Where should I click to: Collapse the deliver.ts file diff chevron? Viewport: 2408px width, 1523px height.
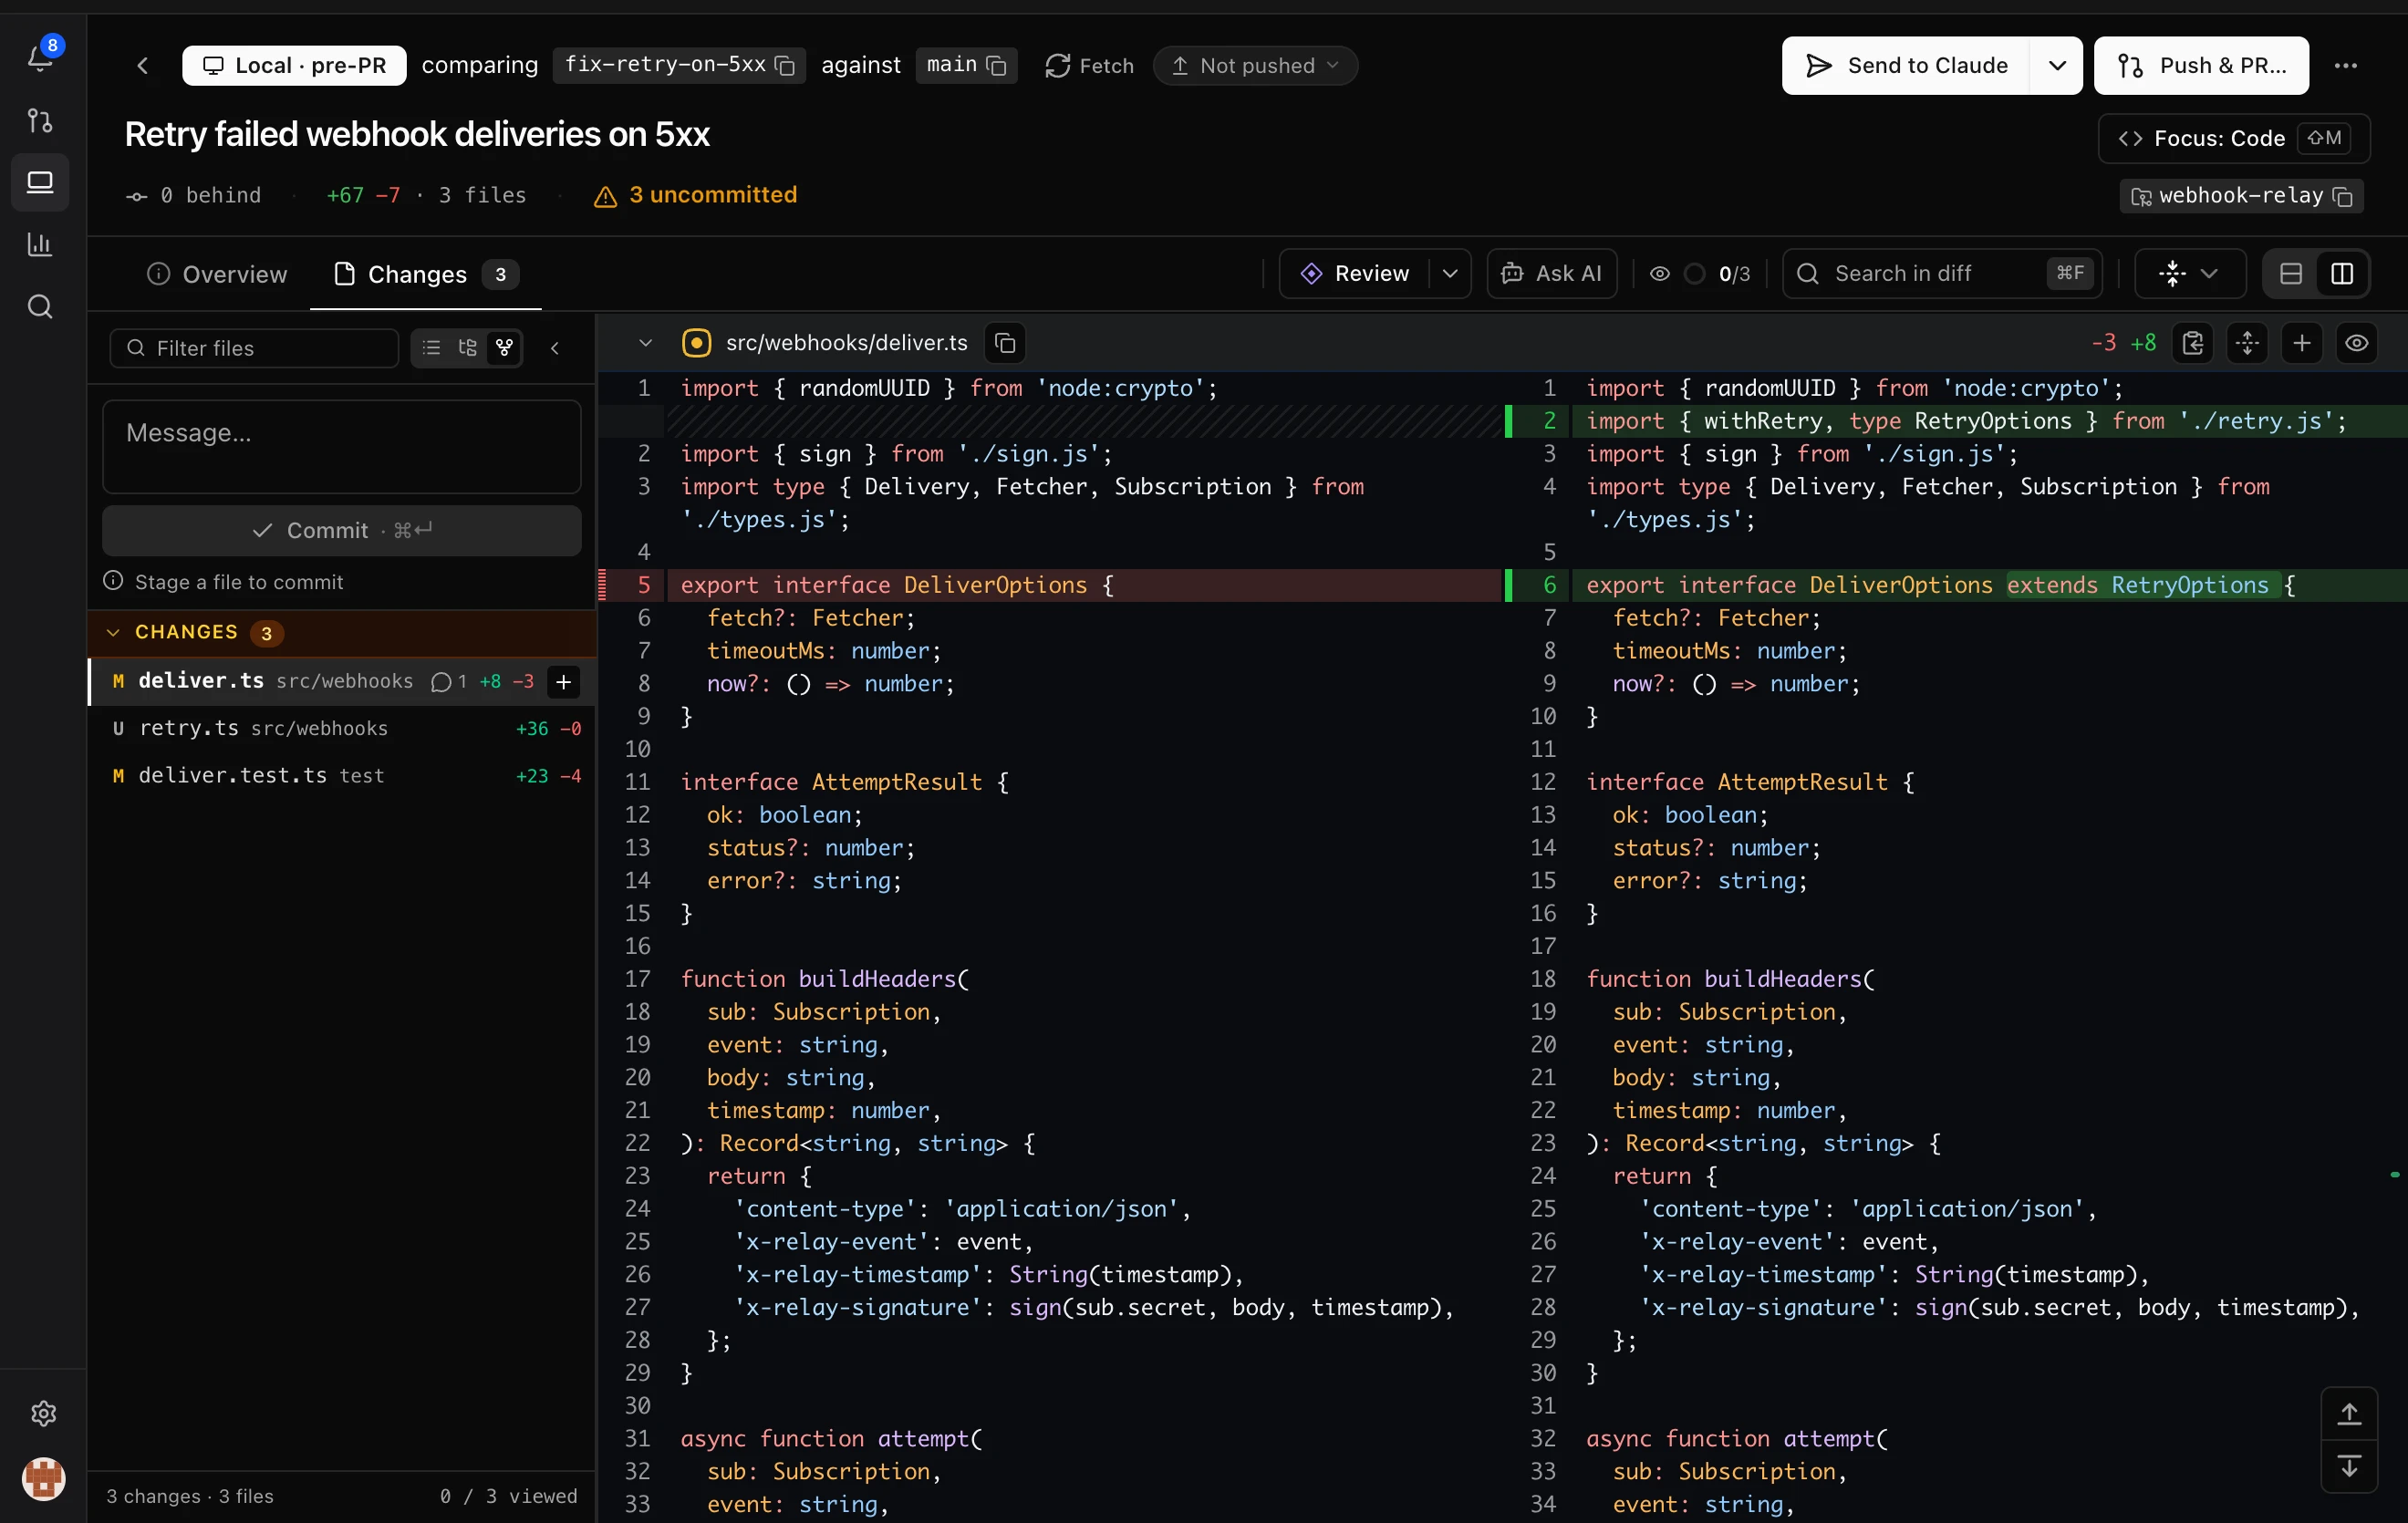point(645,343)
